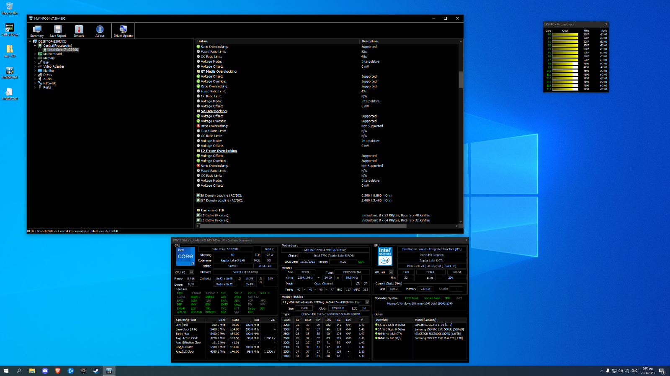The image size is (670, 376).
Task: Select the Video Adapter tree item
Action: [x=54, y=66]
